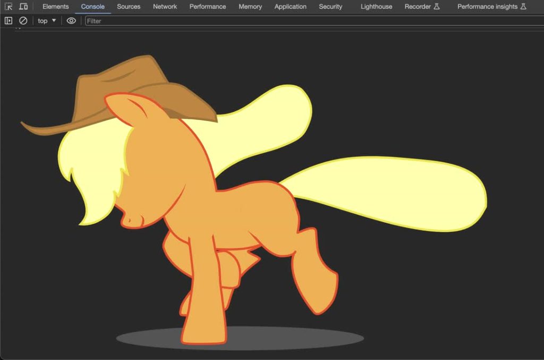Switch to the Elements tab
This screenshot has height=360, width=544.
[x=55, y=6]
